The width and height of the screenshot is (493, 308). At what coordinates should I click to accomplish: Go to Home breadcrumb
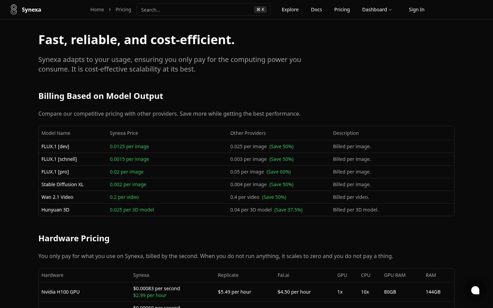97,10
